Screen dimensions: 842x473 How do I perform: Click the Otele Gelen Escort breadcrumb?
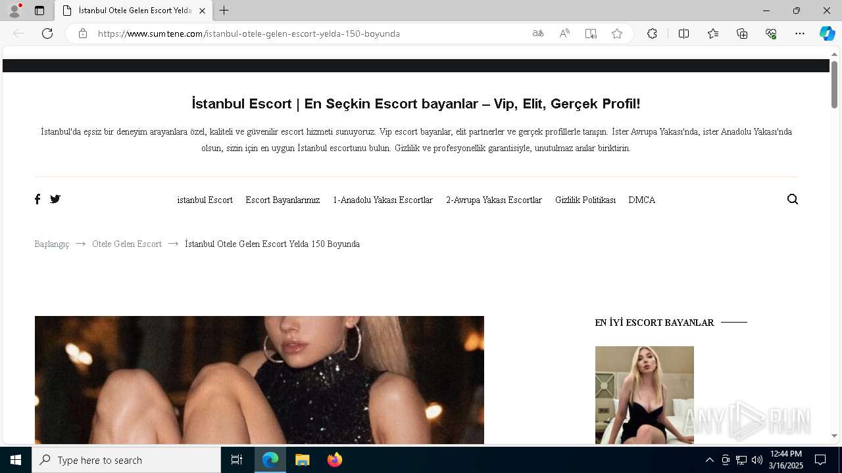(x=127, y=244)
